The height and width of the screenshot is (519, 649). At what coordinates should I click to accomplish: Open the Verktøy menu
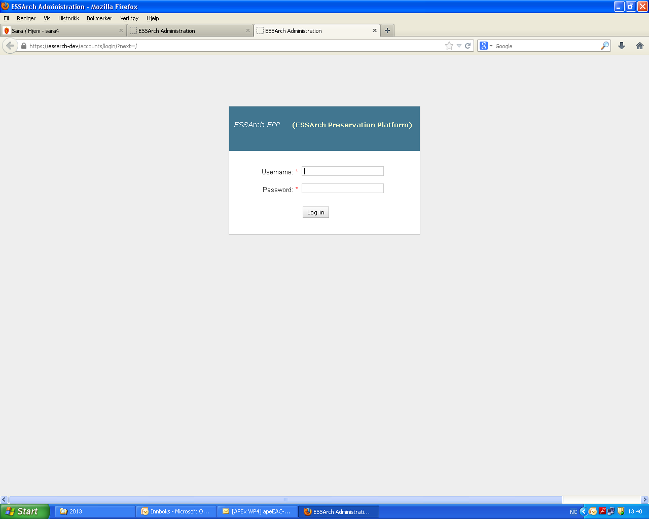pos(129,18)
